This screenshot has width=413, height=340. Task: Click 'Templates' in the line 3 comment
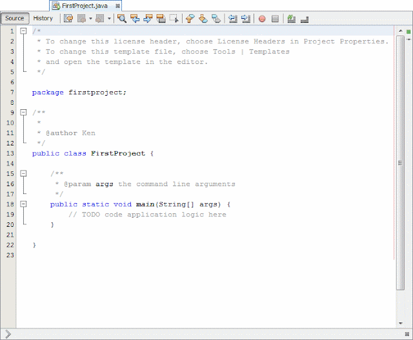pos(269,52)
